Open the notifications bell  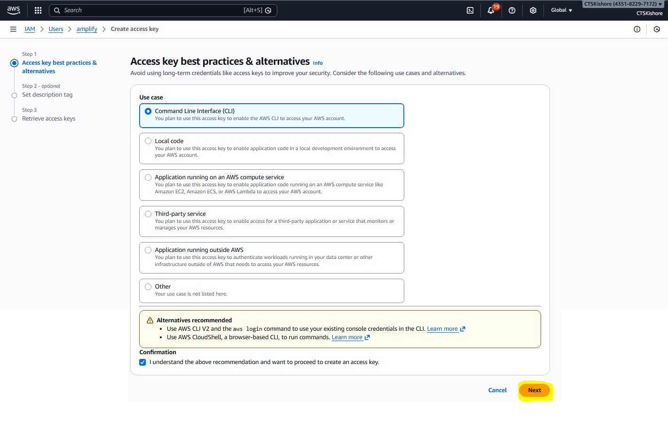coord(491,10)
